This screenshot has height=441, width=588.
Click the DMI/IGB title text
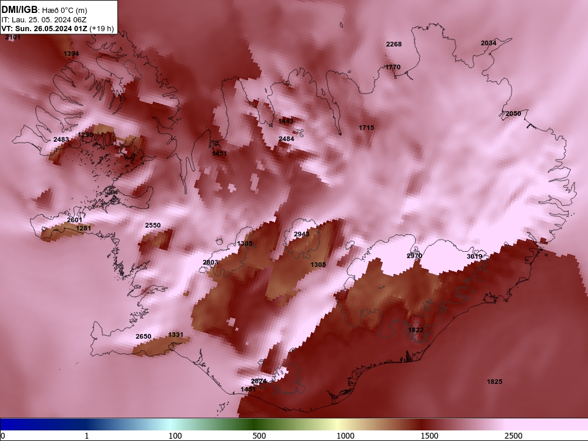(19, 10)
